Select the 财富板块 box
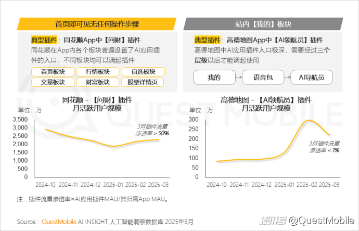359x231 pixels. (x=97, y=82)
